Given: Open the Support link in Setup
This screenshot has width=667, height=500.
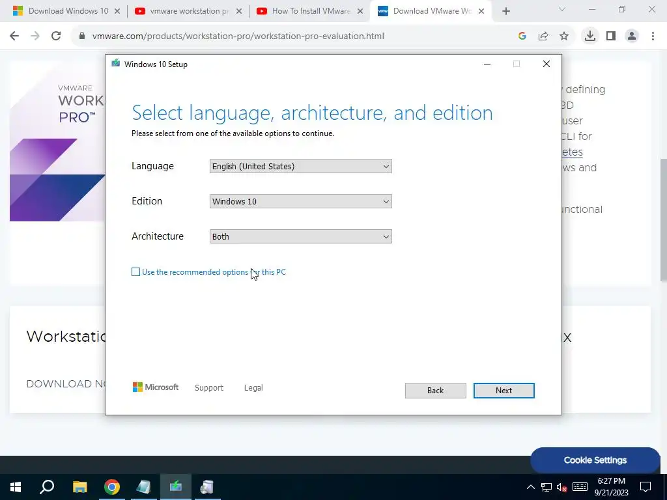Looking at the screenshot, I should tap(209, 388).
